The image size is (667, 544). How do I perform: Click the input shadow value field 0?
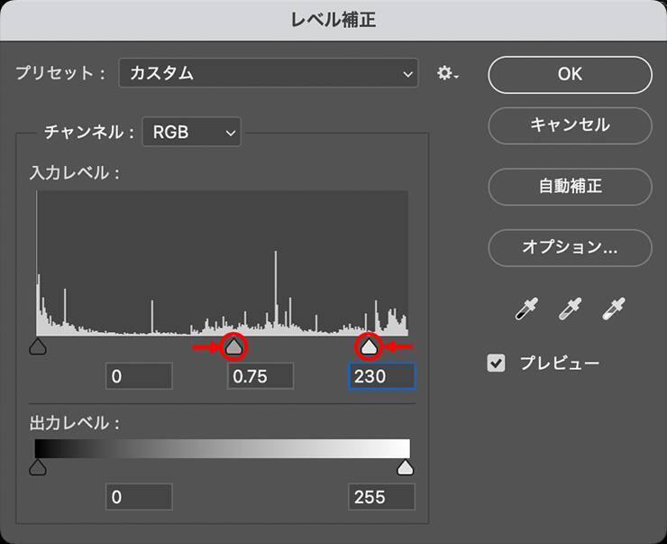click(139, 376)
